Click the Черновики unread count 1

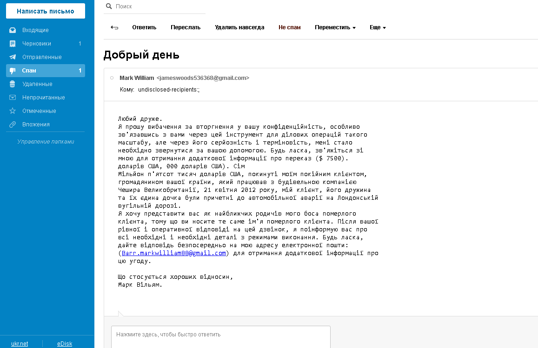coord(80,44)
